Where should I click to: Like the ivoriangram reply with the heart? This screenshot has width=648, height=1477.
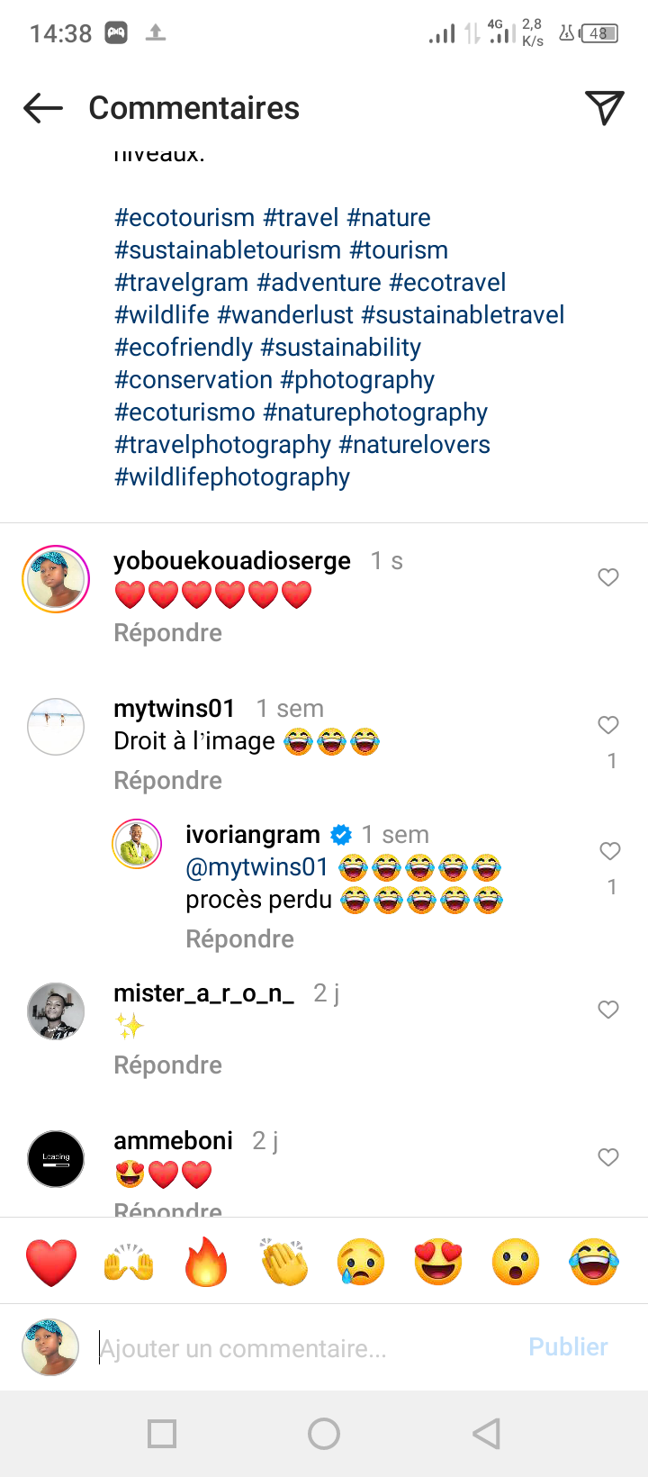tap(610, 851)
